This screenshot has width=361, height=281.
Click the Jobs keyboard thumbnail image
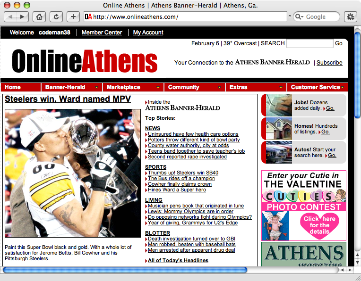[x=279, y=105]
